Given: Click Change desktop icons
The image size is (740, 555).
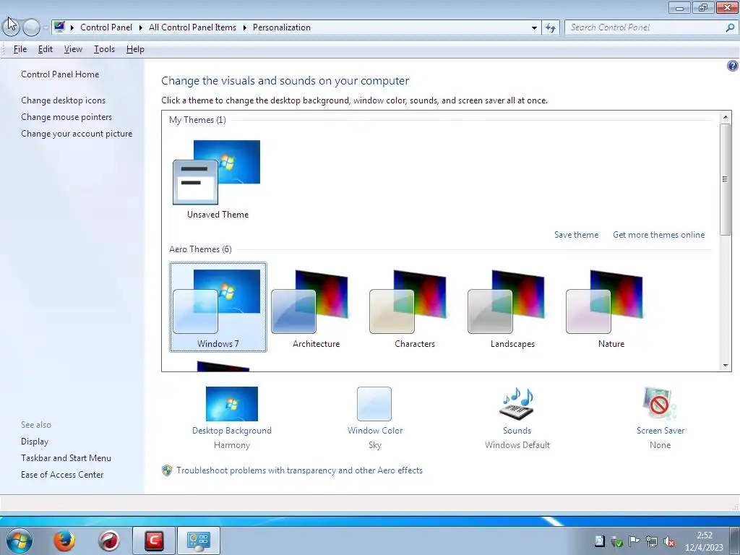Looking at the screenshot, I should (x=64, y=100).
